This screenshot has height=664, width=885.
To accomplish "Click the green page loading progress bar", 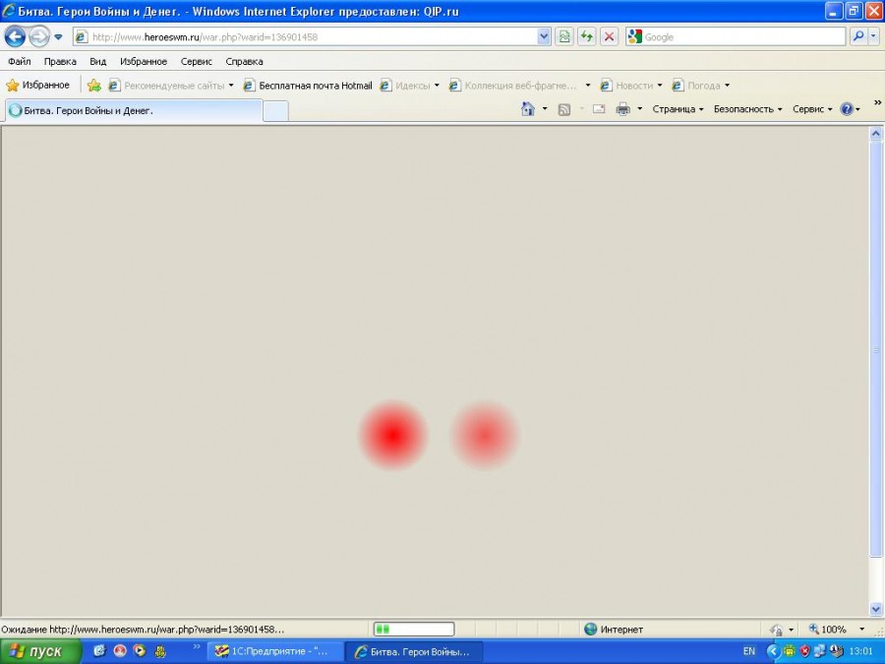I will (414, 629).
